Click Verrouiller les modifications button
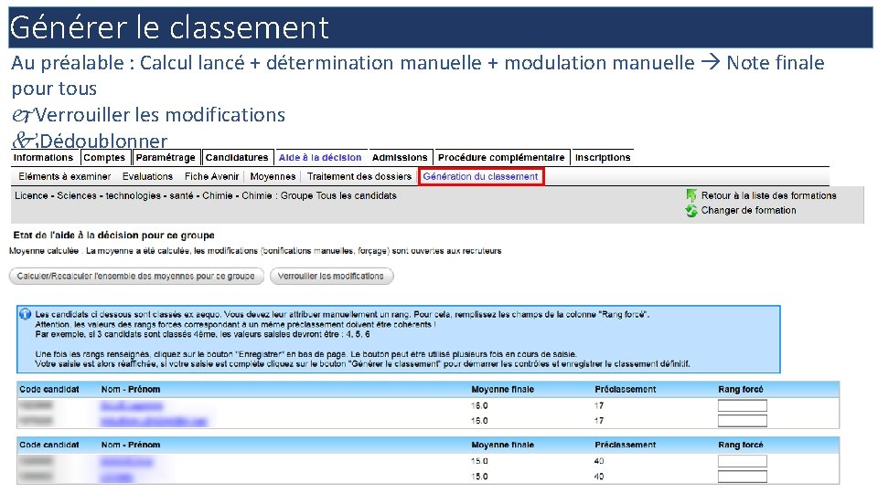Screen dimensions: 878x493 click(331, 276)
